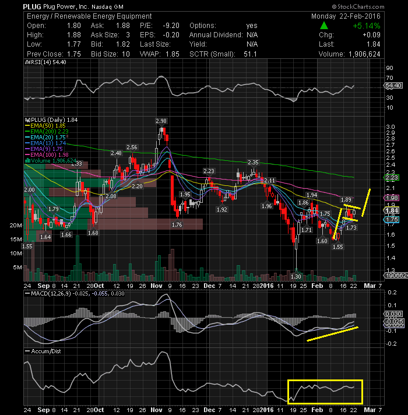Click the +5.14% percent change value

tap(367, 26)
